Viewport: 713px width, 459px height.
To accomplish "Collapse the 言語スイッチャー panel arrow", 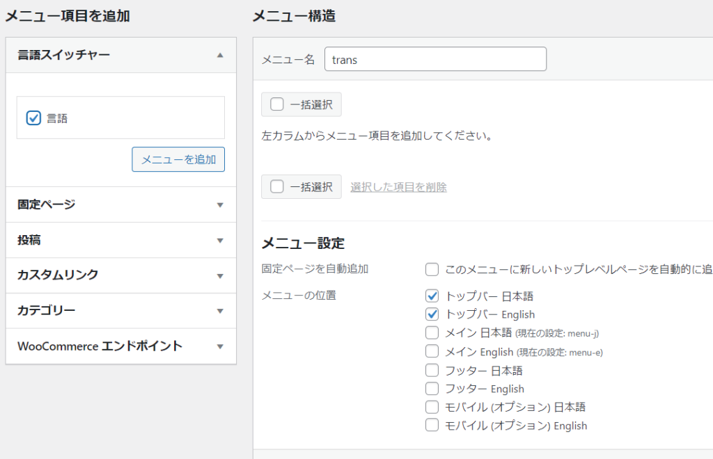I will (220, 55).
